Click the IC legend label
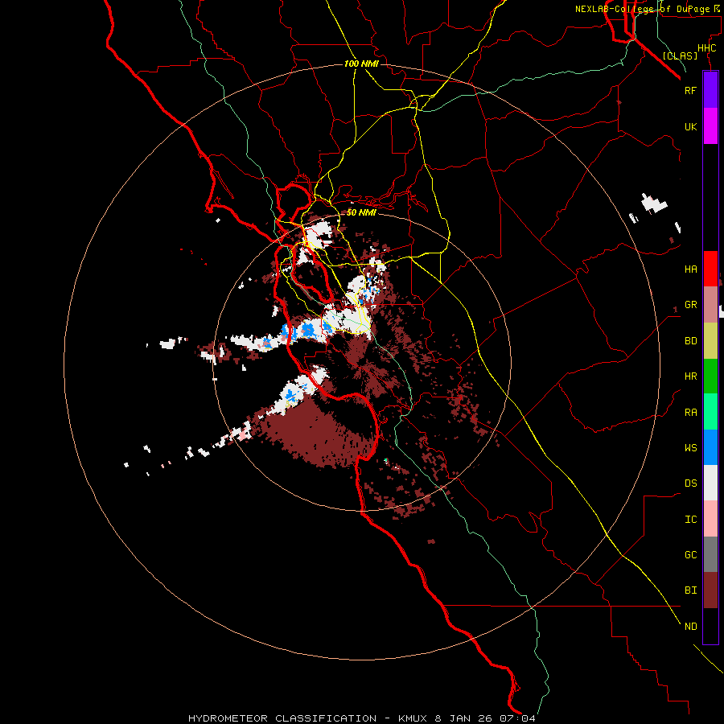 tap(690, 520)
